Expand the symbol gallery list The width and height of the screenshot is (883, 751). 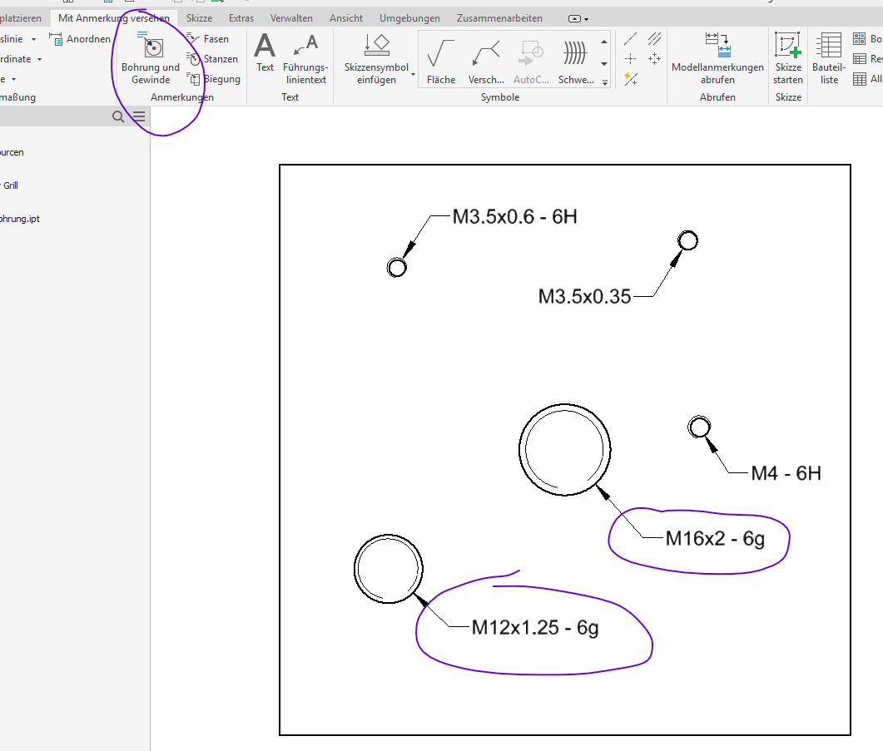(x=604, y=81)
